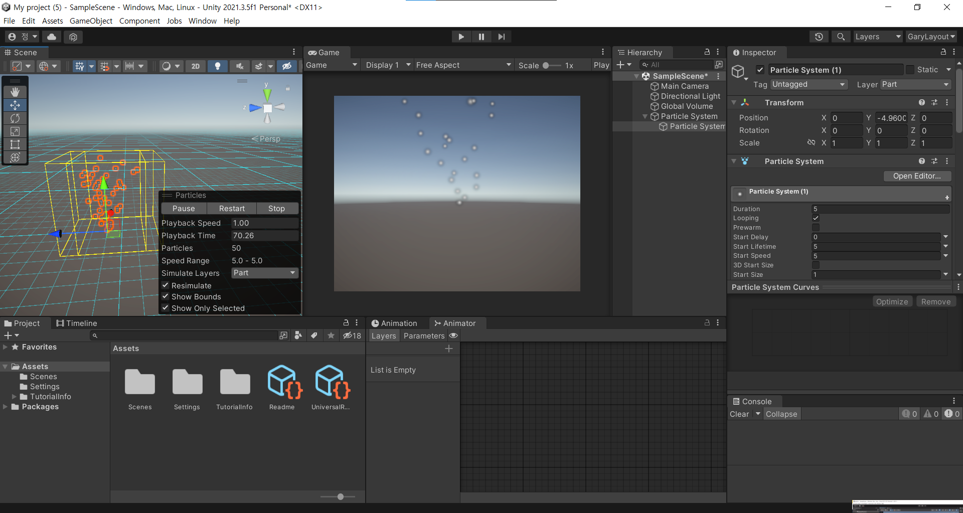Toggle the Looping checkbox

click(816, 218)
